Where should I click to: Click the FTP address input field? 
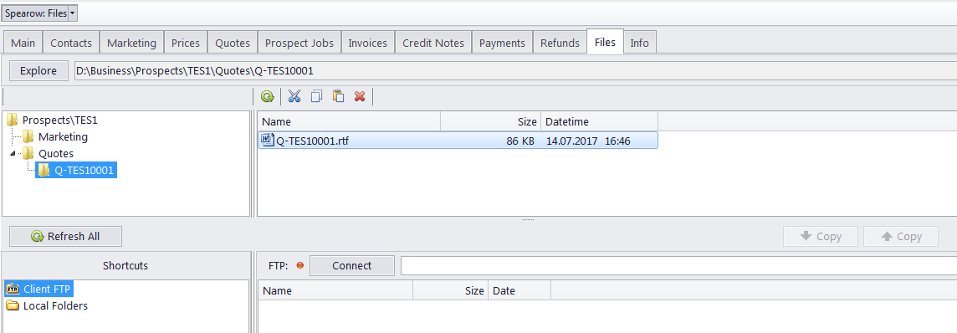tap(678, 266)
